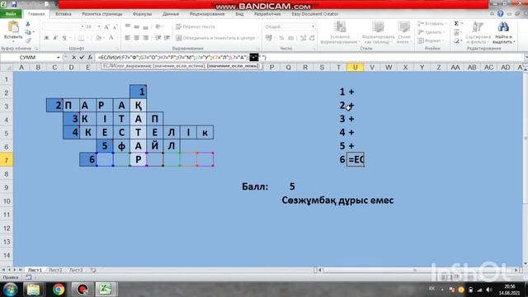Click the middle vertical align icon
The width and height of the screenshot is (528, 297).
pos(136,26)
